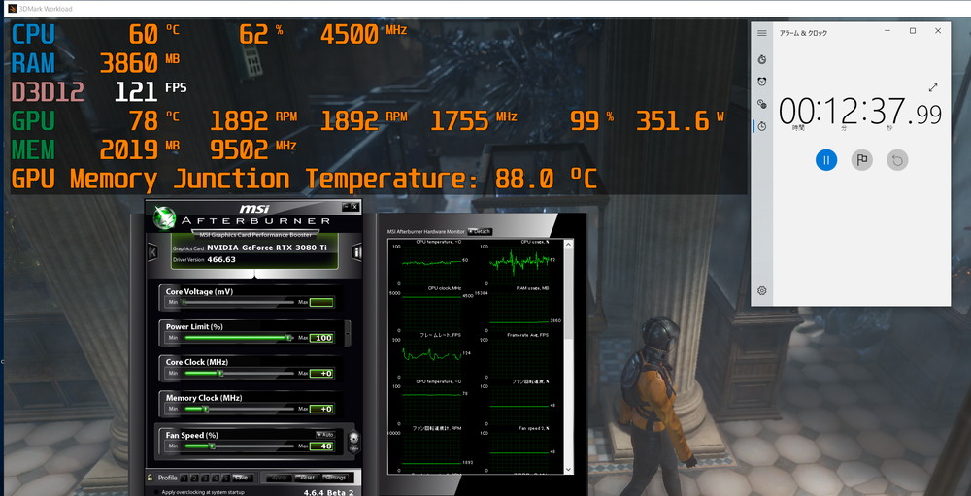Click the '351.6' watt overlay value
The height and width of the screenshot is (496, 971).
(x=673, y=120)
